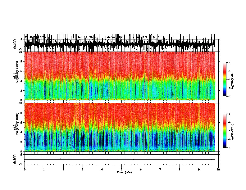The height and width of the screenshot is (190, 246).
Task: Click the 'VLF Spectra' plot title
Action: (x=35, y=37)
